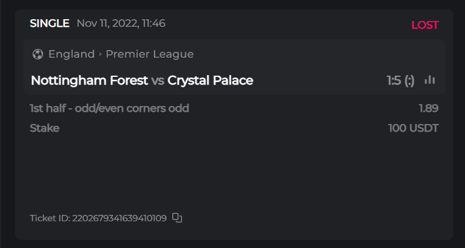
Task: Click the 1:5 match score
Action: click(x=394, y=80)
